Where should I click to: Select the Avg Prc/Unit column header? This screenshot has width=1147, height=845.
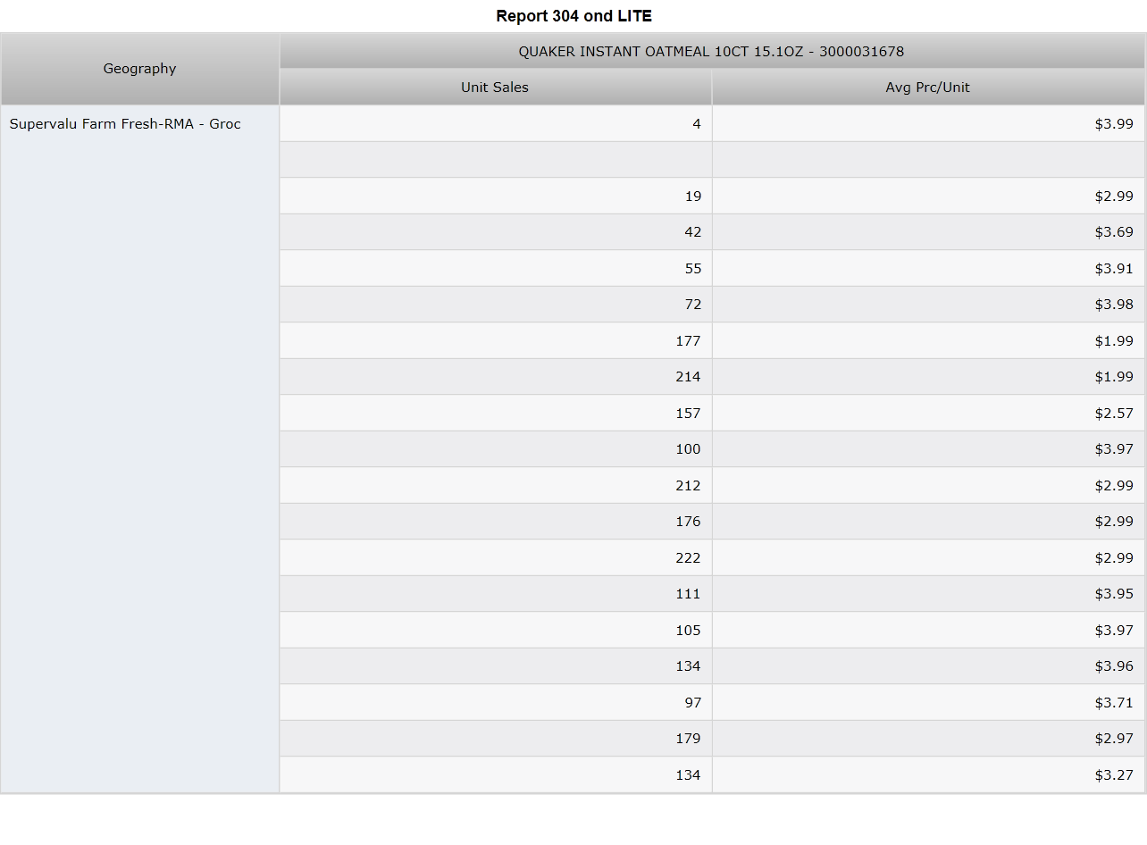pos(928,88)
